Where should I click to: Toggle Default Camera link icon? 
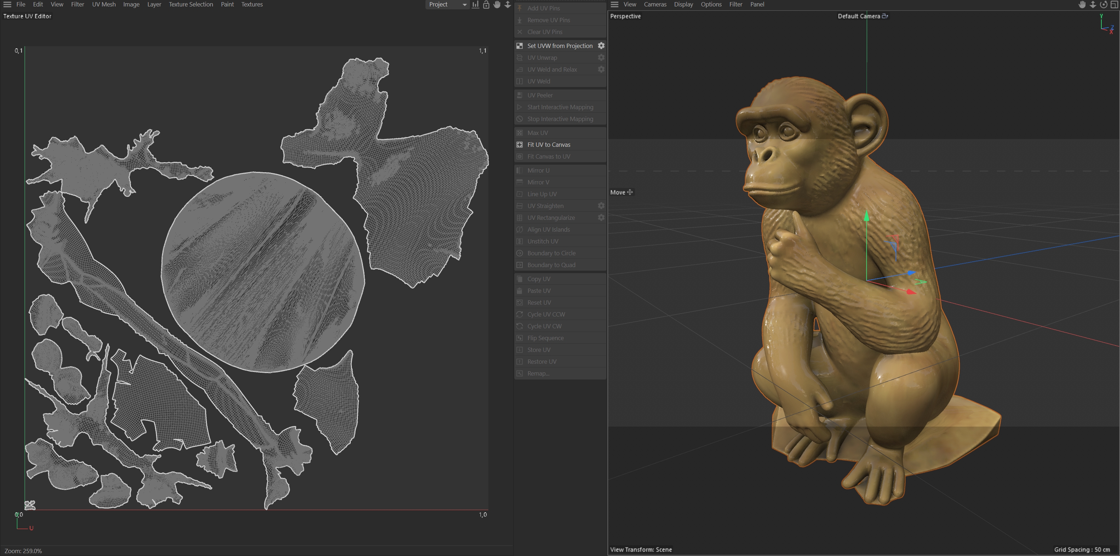[x=885, y=16]
